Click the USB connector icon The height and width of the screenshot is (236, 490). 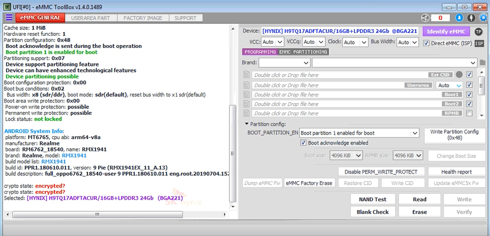[472, 18]
